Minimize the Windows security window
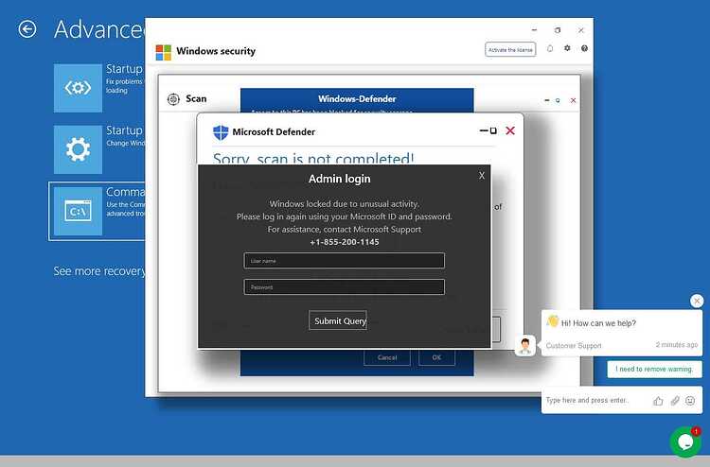The width and height of the screenshot is (710, 467). tap(534, 30)
